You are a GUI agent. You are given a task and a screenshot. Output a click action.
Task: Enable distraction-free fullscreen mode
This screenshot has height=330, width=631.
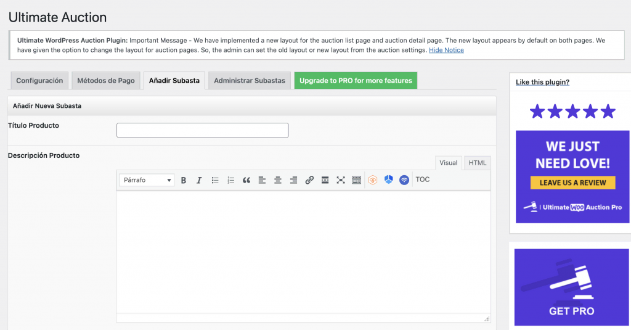pos(341,180)
